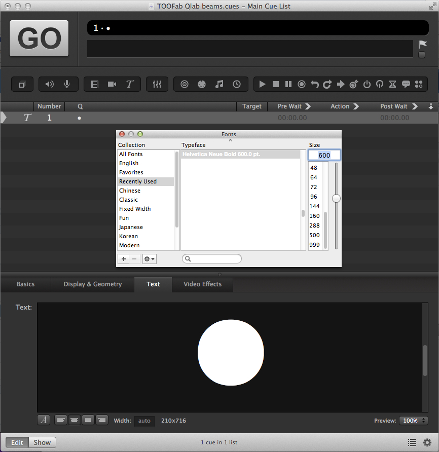The image size is (439, 452).
Task: Adjust the font size slider handle
Action: pos(336,199)
